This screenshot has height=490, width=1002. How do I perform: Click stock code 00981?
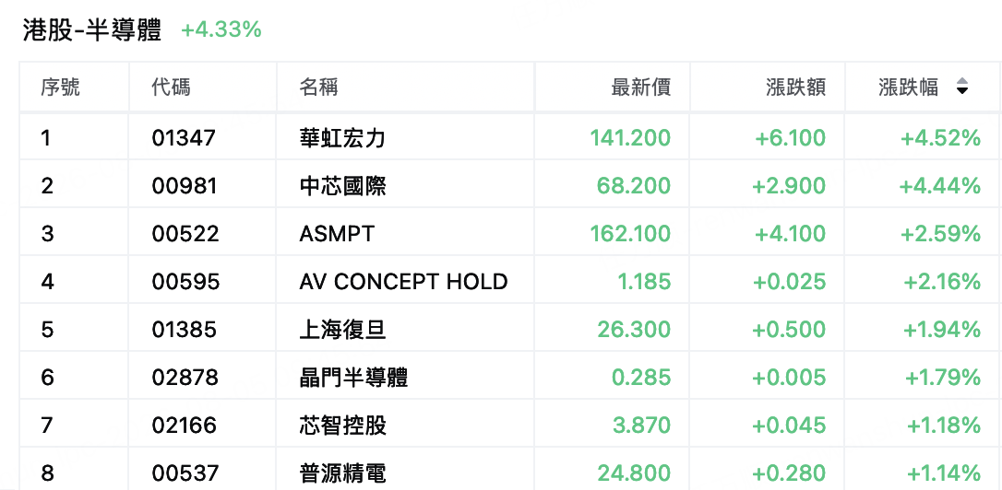pyautogui.click(x=184, y=186)
